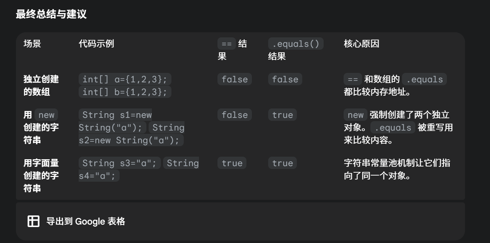Click the int[] a={1,2,3}; code snippet
Viewport: 490px width, 243px height.
pyautogui.click(x=125, y=79)
